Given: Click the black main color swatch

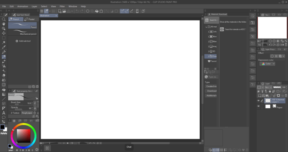Looking at the screenshot, I should coord(2,127).
